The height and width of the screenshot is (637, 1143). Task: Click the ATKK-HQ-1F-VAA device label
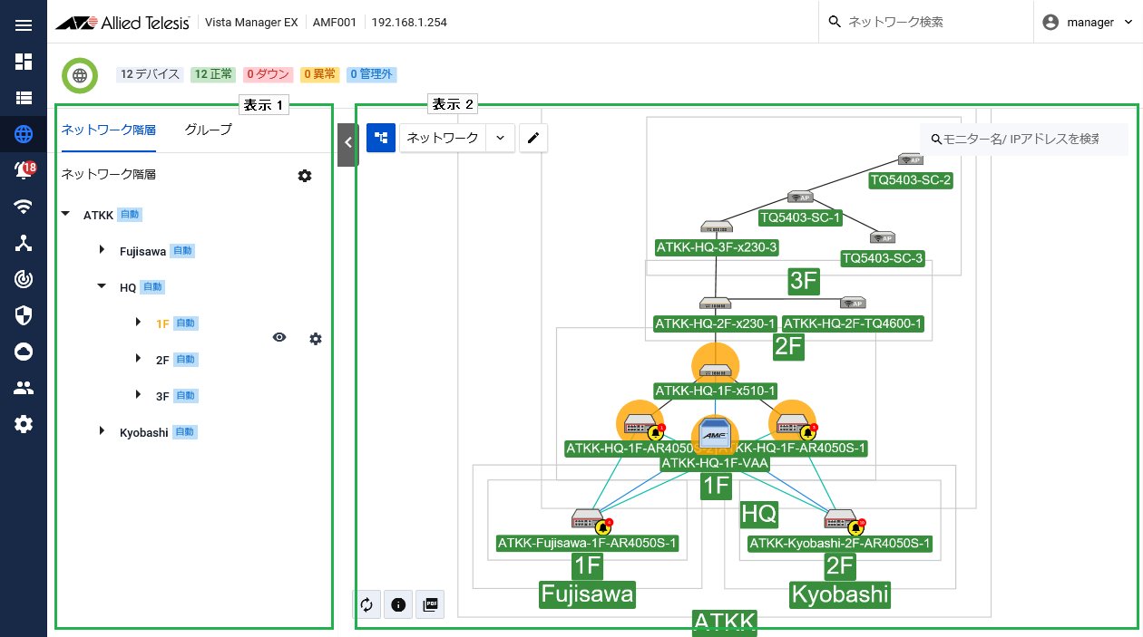click(x=715, y=463)
